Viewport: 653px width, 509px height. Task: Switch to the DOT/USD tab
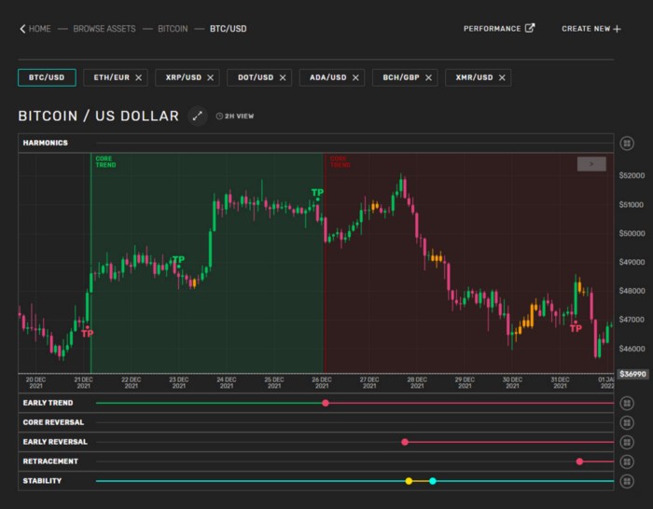pos(256,77)
